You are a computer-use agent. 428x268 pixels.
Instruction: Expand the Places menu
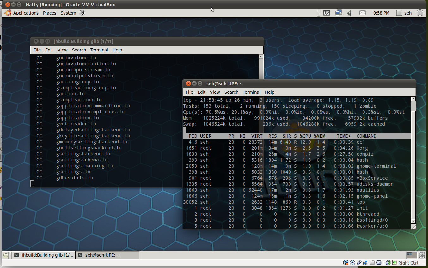tap(49, 13)
